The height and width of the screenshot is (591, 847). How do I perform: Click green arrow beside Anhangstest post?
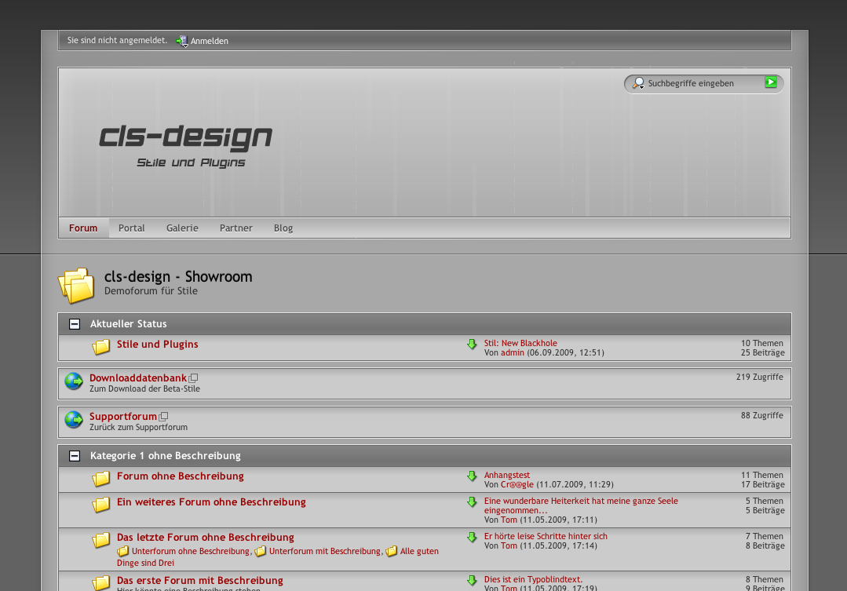472,476
